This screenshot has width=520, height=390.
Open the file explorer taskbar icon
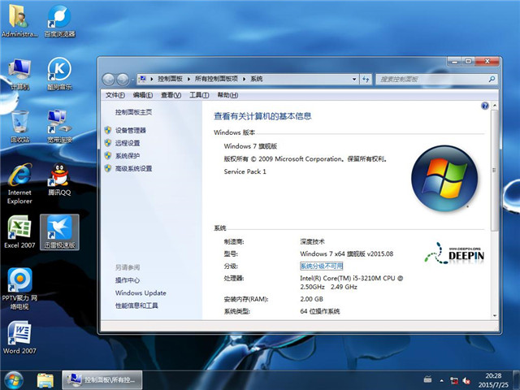click(45, 379)
